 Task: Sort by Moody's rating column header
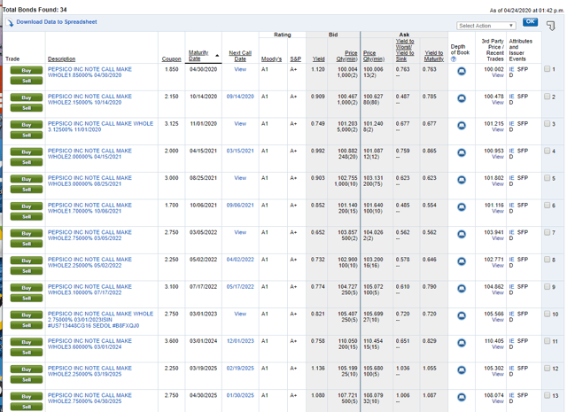pos(271,59)
